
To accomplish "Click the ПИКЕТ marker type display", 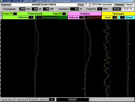I will point(73,100).
